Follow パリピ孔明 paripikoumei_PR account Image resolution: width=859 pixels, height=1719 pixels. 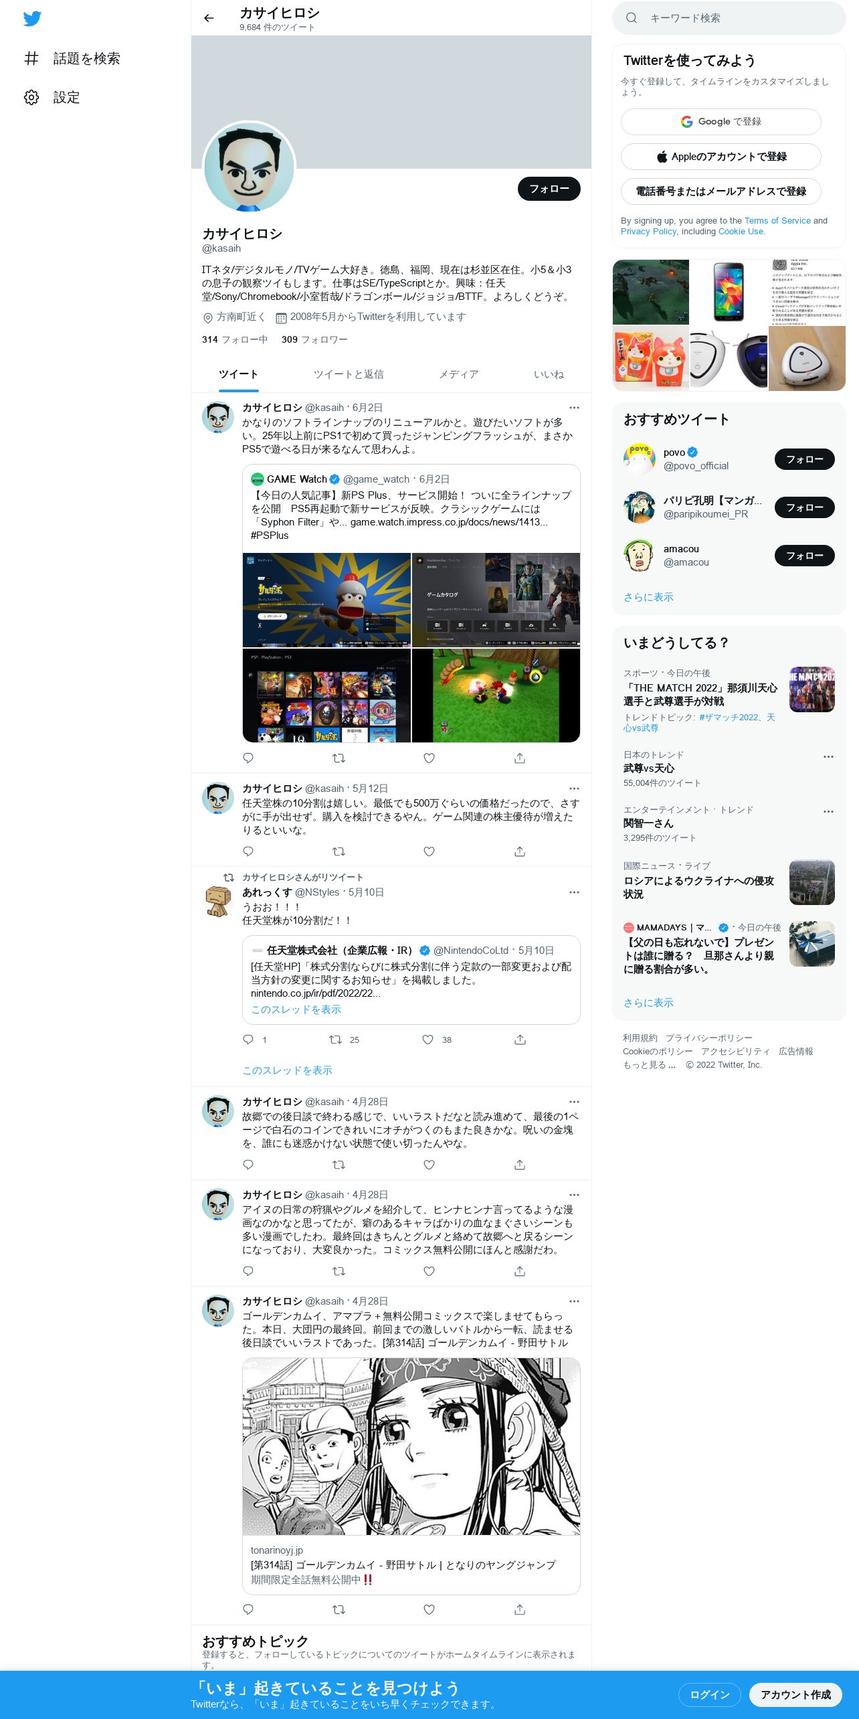(x=805, y=507)
